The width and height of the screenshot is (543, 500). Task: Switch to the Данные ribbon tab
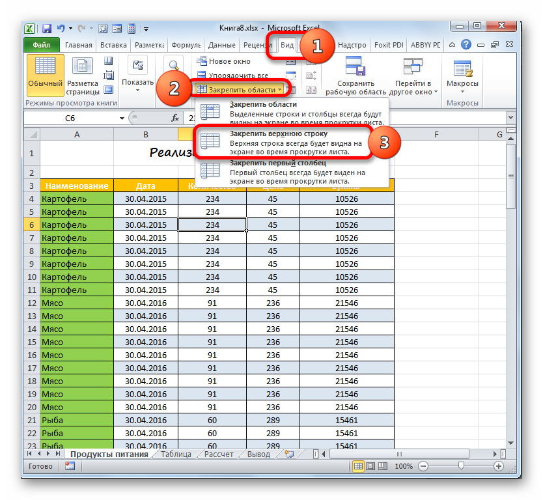[221, 45]
